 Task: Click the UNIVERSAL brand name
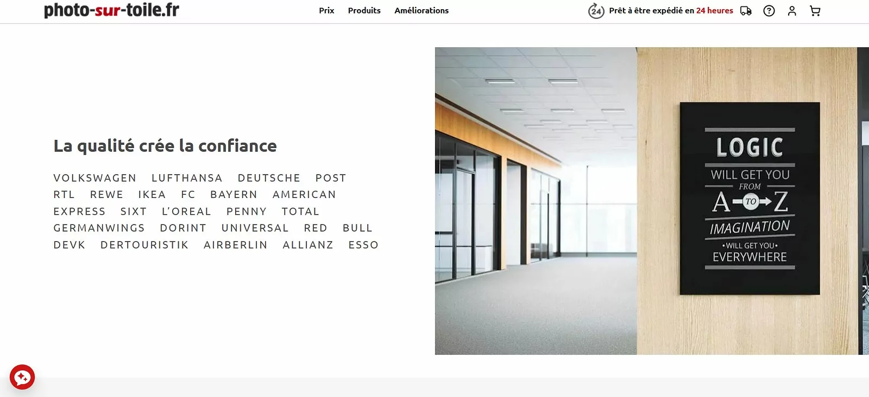255,228
